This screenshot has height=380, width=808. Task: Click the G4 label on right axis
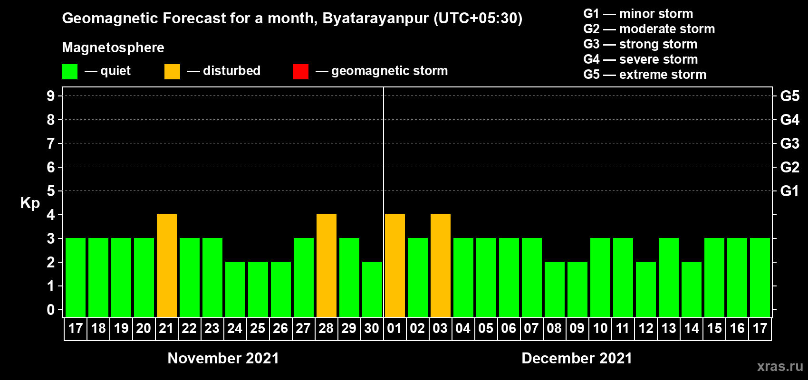pos(790,120)
